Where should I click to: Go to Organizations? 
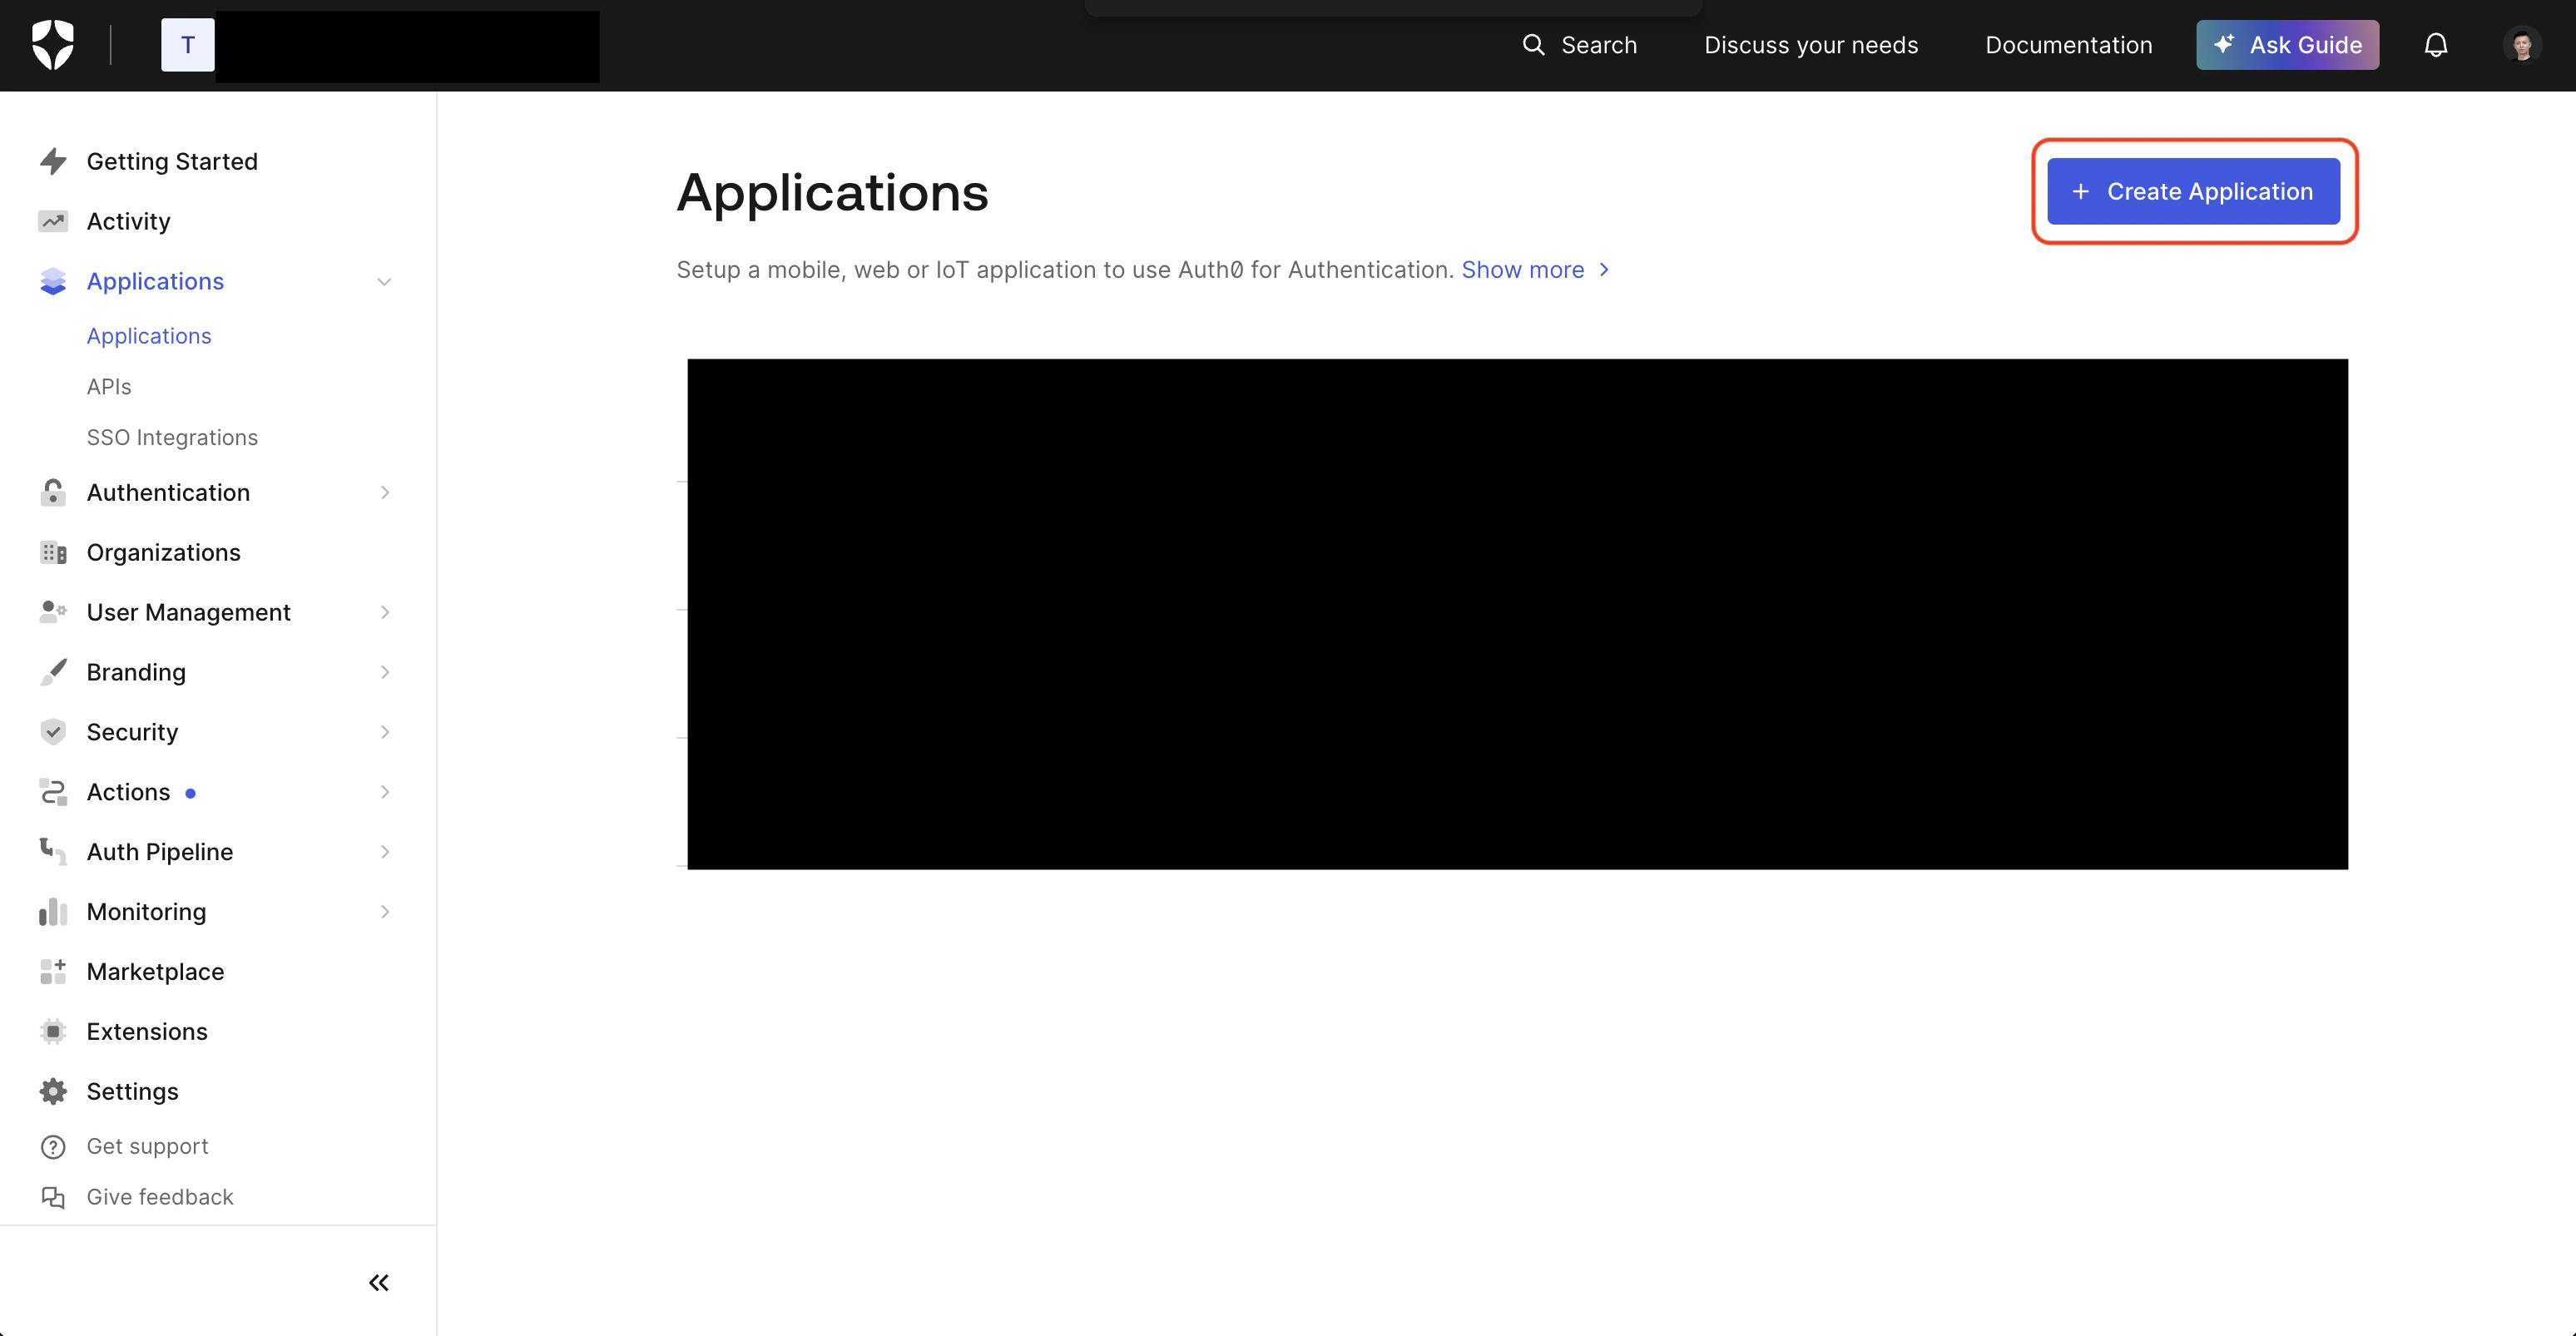tap(163, 552)
